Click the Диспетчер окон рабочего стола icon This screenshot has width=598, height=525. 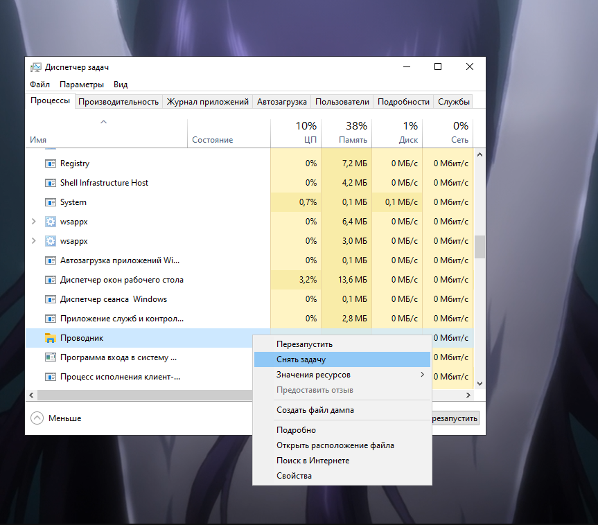tap(51, 281)
